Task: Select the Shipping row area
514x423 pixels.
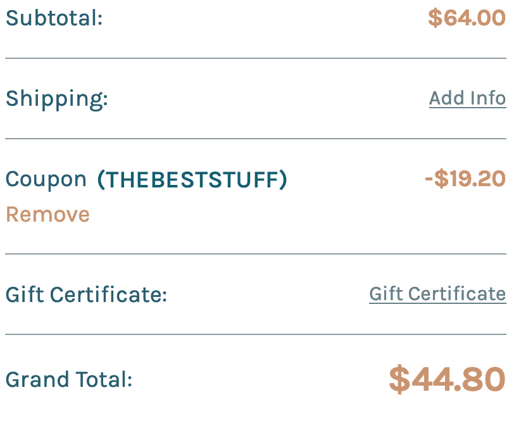Action: tap(257, 99)
